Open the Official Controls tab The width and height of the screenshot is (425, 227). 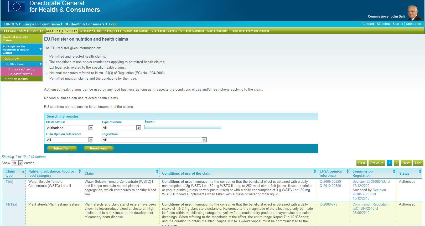(192, 31)
